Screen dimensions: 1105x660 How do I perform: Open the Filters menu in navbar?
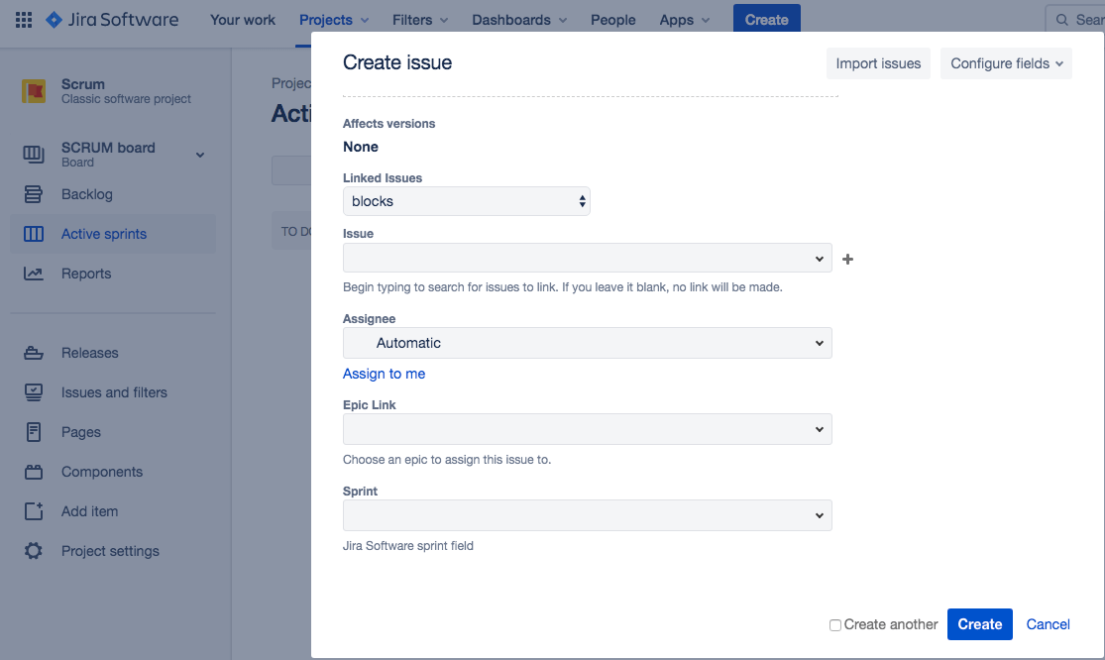(419, 20)
